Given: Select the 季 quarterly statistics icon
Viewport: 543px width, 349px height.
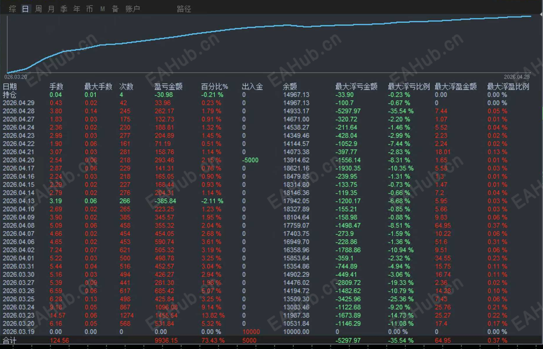Looking at the screenshot, I should click(x=63, y=8).
